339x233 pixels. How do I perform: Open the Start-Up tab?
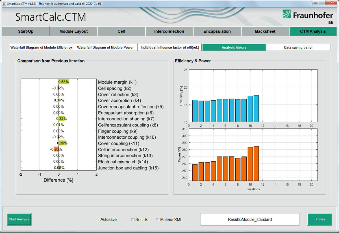[x=26, y=31]
